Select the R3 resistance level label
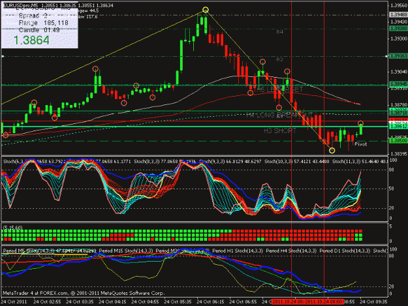 tap(279, 59)
